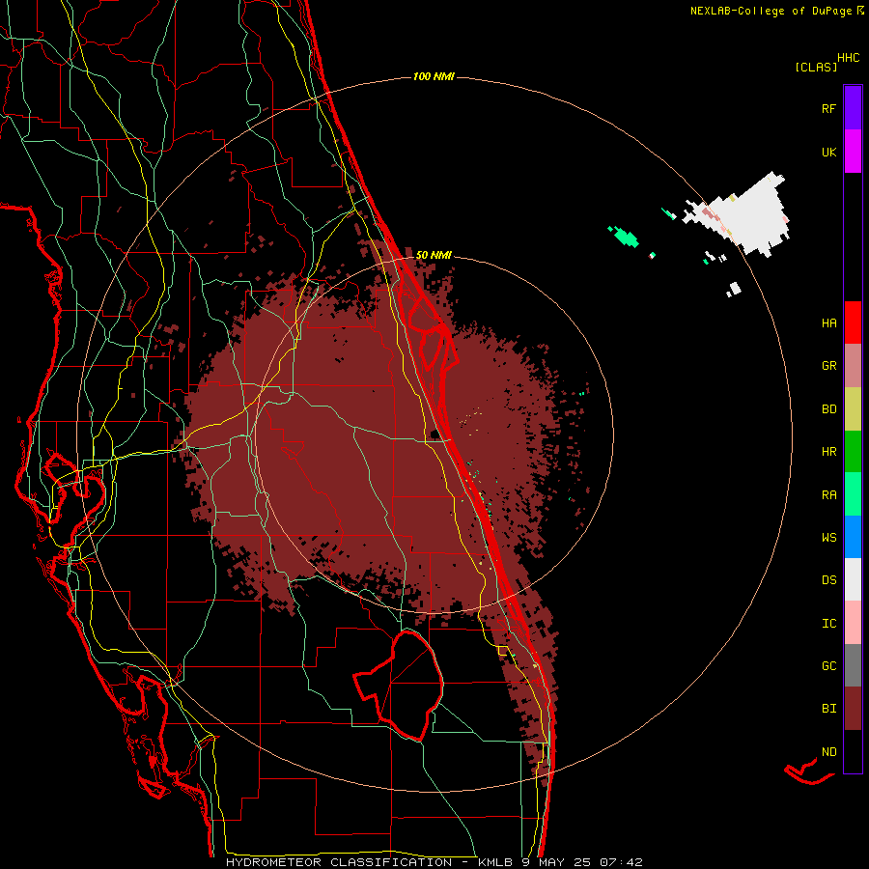Click the WS blue legend swatch
The image size is (869, 869).
853,537
